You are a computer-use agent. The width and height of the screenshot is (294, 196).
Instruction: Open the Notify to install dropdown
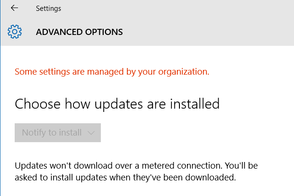(x=58, y=133)
